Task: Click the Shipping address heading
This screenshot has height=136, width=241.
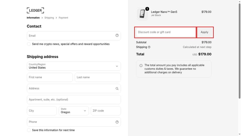Action: tap(43, 57)
